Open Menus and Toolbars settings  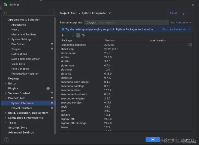pos(24,34)
